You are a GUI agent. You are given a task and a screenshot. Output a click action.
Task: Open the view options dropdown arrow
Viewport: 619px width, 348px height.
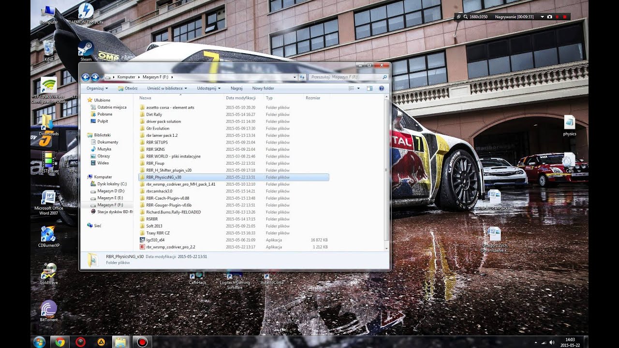click(358, 88)
